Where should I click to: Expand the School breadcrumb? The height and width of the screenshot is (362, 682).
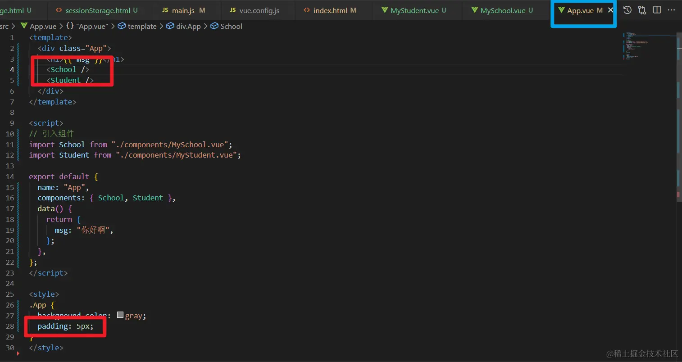coord(227,26)
